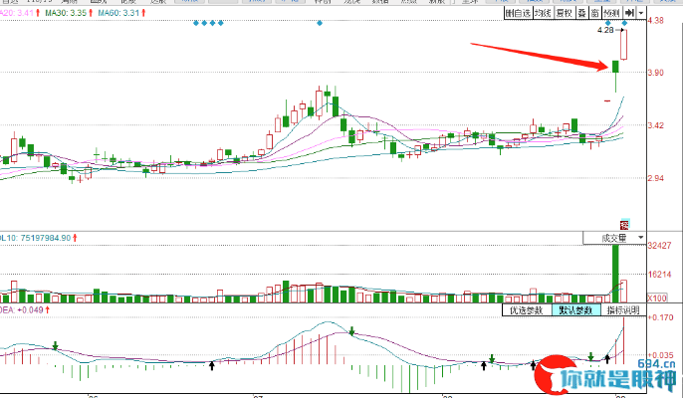
Task: Click the rightmost blue diamond event marker
Action: tap(624, 23)
